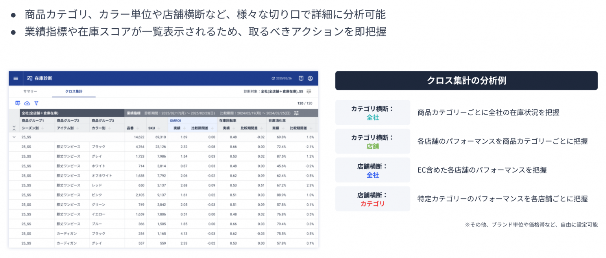Click the GMROI column group header
606x258 pixels.
click(x=175, y=121)
